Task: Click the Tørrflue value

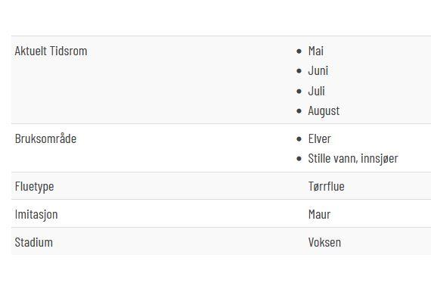Action: click(326, 186)
